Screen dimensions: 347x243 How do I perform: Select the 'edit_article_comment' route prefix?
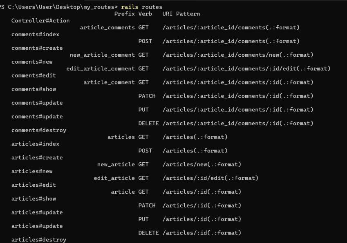tap(101, 69)
